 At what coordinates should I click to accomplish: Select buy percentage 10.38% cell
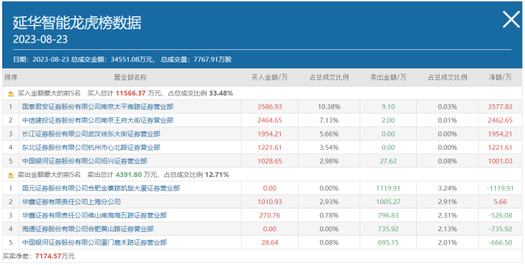point(329,107)
